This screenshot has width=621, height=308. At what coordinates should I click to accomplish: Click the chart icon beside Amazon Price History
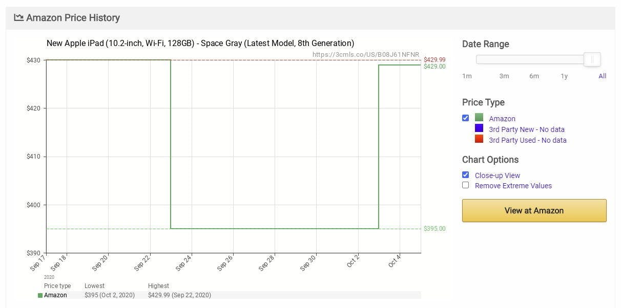[x=18, y=17]
